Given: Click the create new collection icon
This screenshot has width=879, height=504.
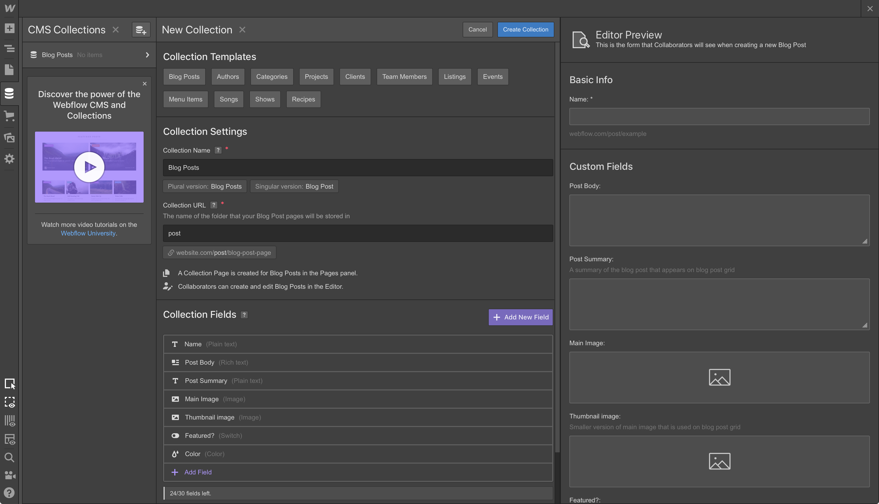Looking at the screenshot, I should click(x=141, y=30).
